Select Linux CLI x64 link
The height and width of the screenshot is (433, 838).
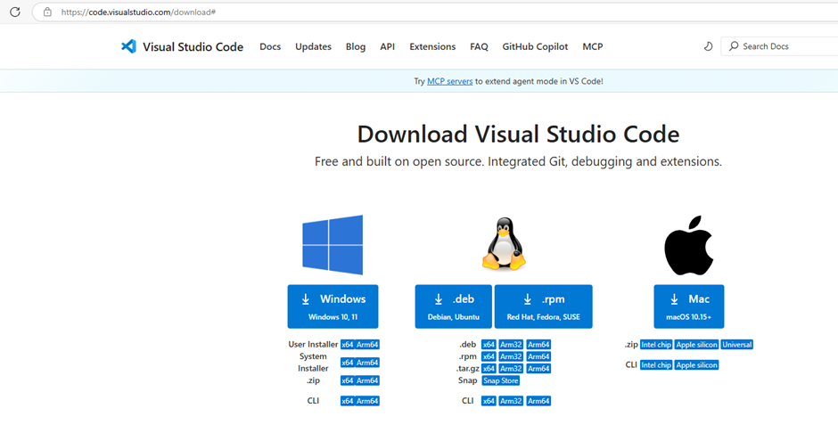[489, 401]
